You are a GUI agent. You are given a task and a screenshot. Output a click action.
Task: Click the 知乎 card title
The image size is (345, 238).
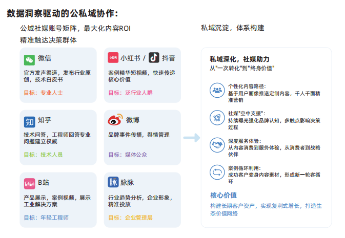[45, 120]
